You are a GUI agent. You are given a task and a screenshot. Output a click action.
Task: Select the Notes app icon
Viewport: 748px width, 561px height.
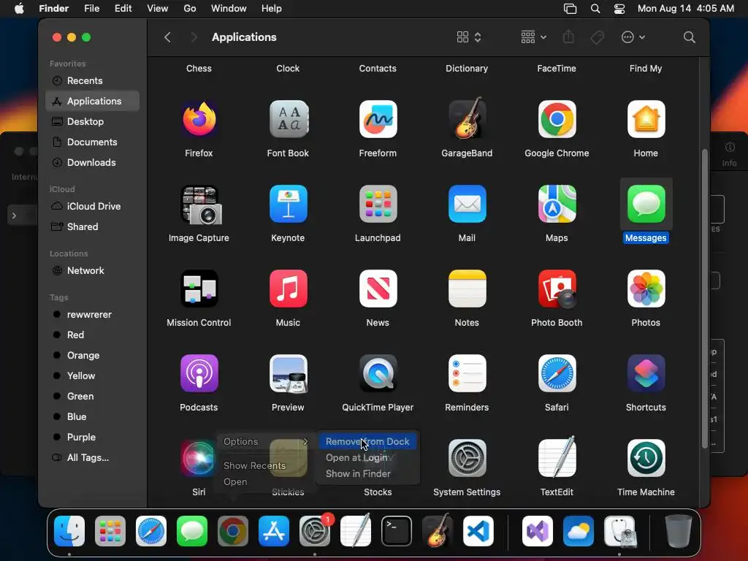tap(467, 289)
